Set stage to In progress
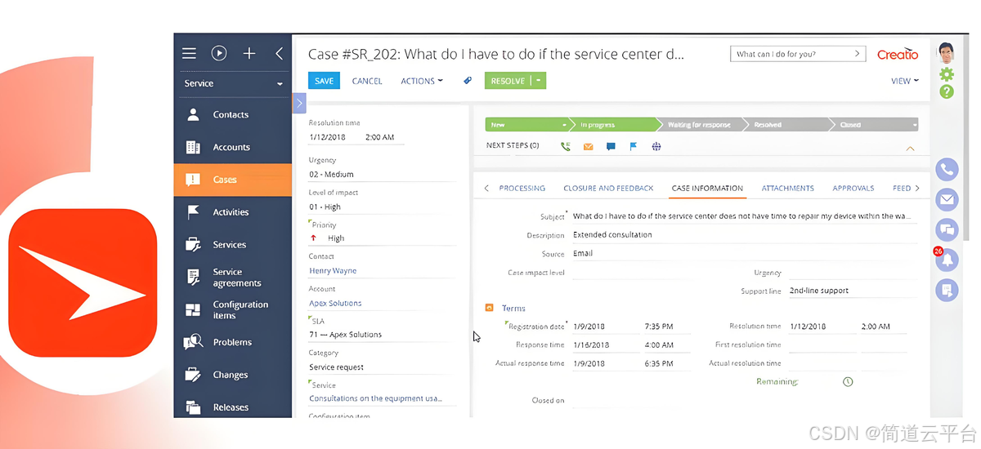 pyautogui.click(x=616, y=125)
